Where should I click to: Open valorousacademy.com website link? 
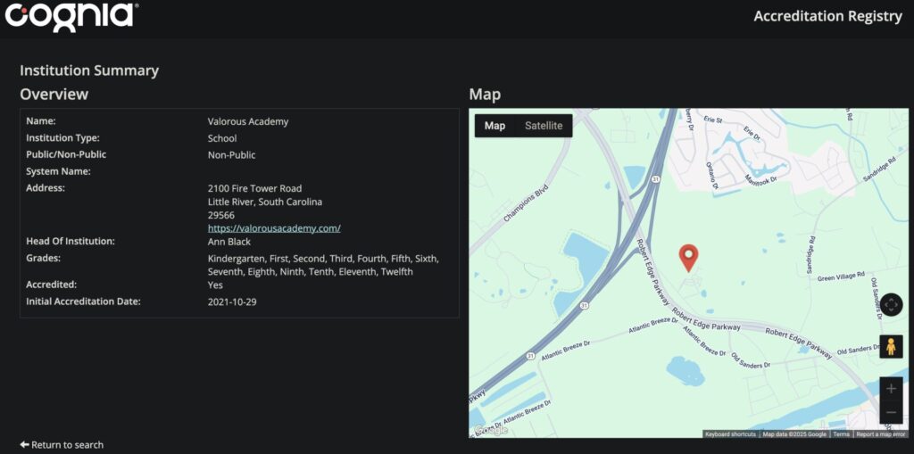tap(274, 228)
